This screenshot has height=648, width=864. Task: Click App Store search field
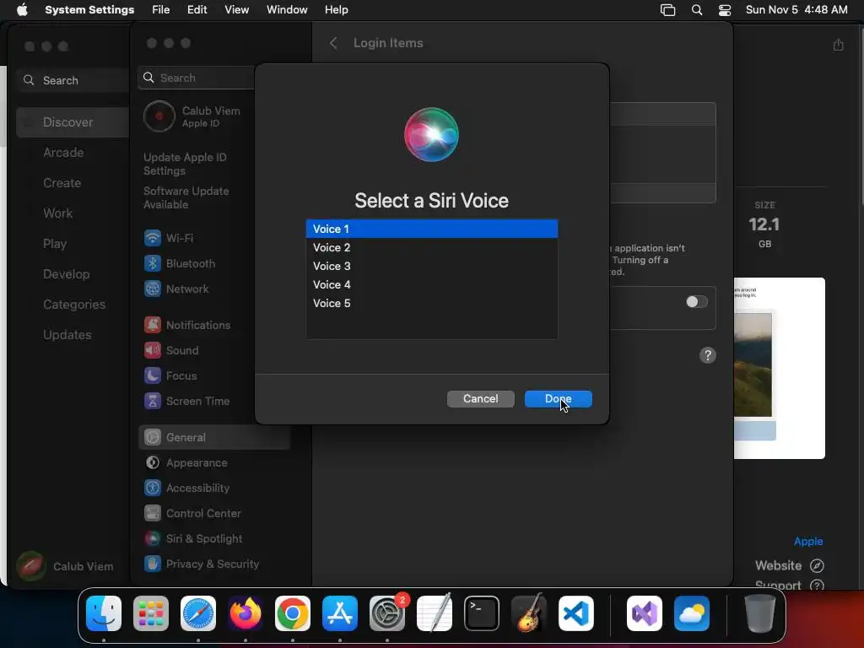(73, 80)
